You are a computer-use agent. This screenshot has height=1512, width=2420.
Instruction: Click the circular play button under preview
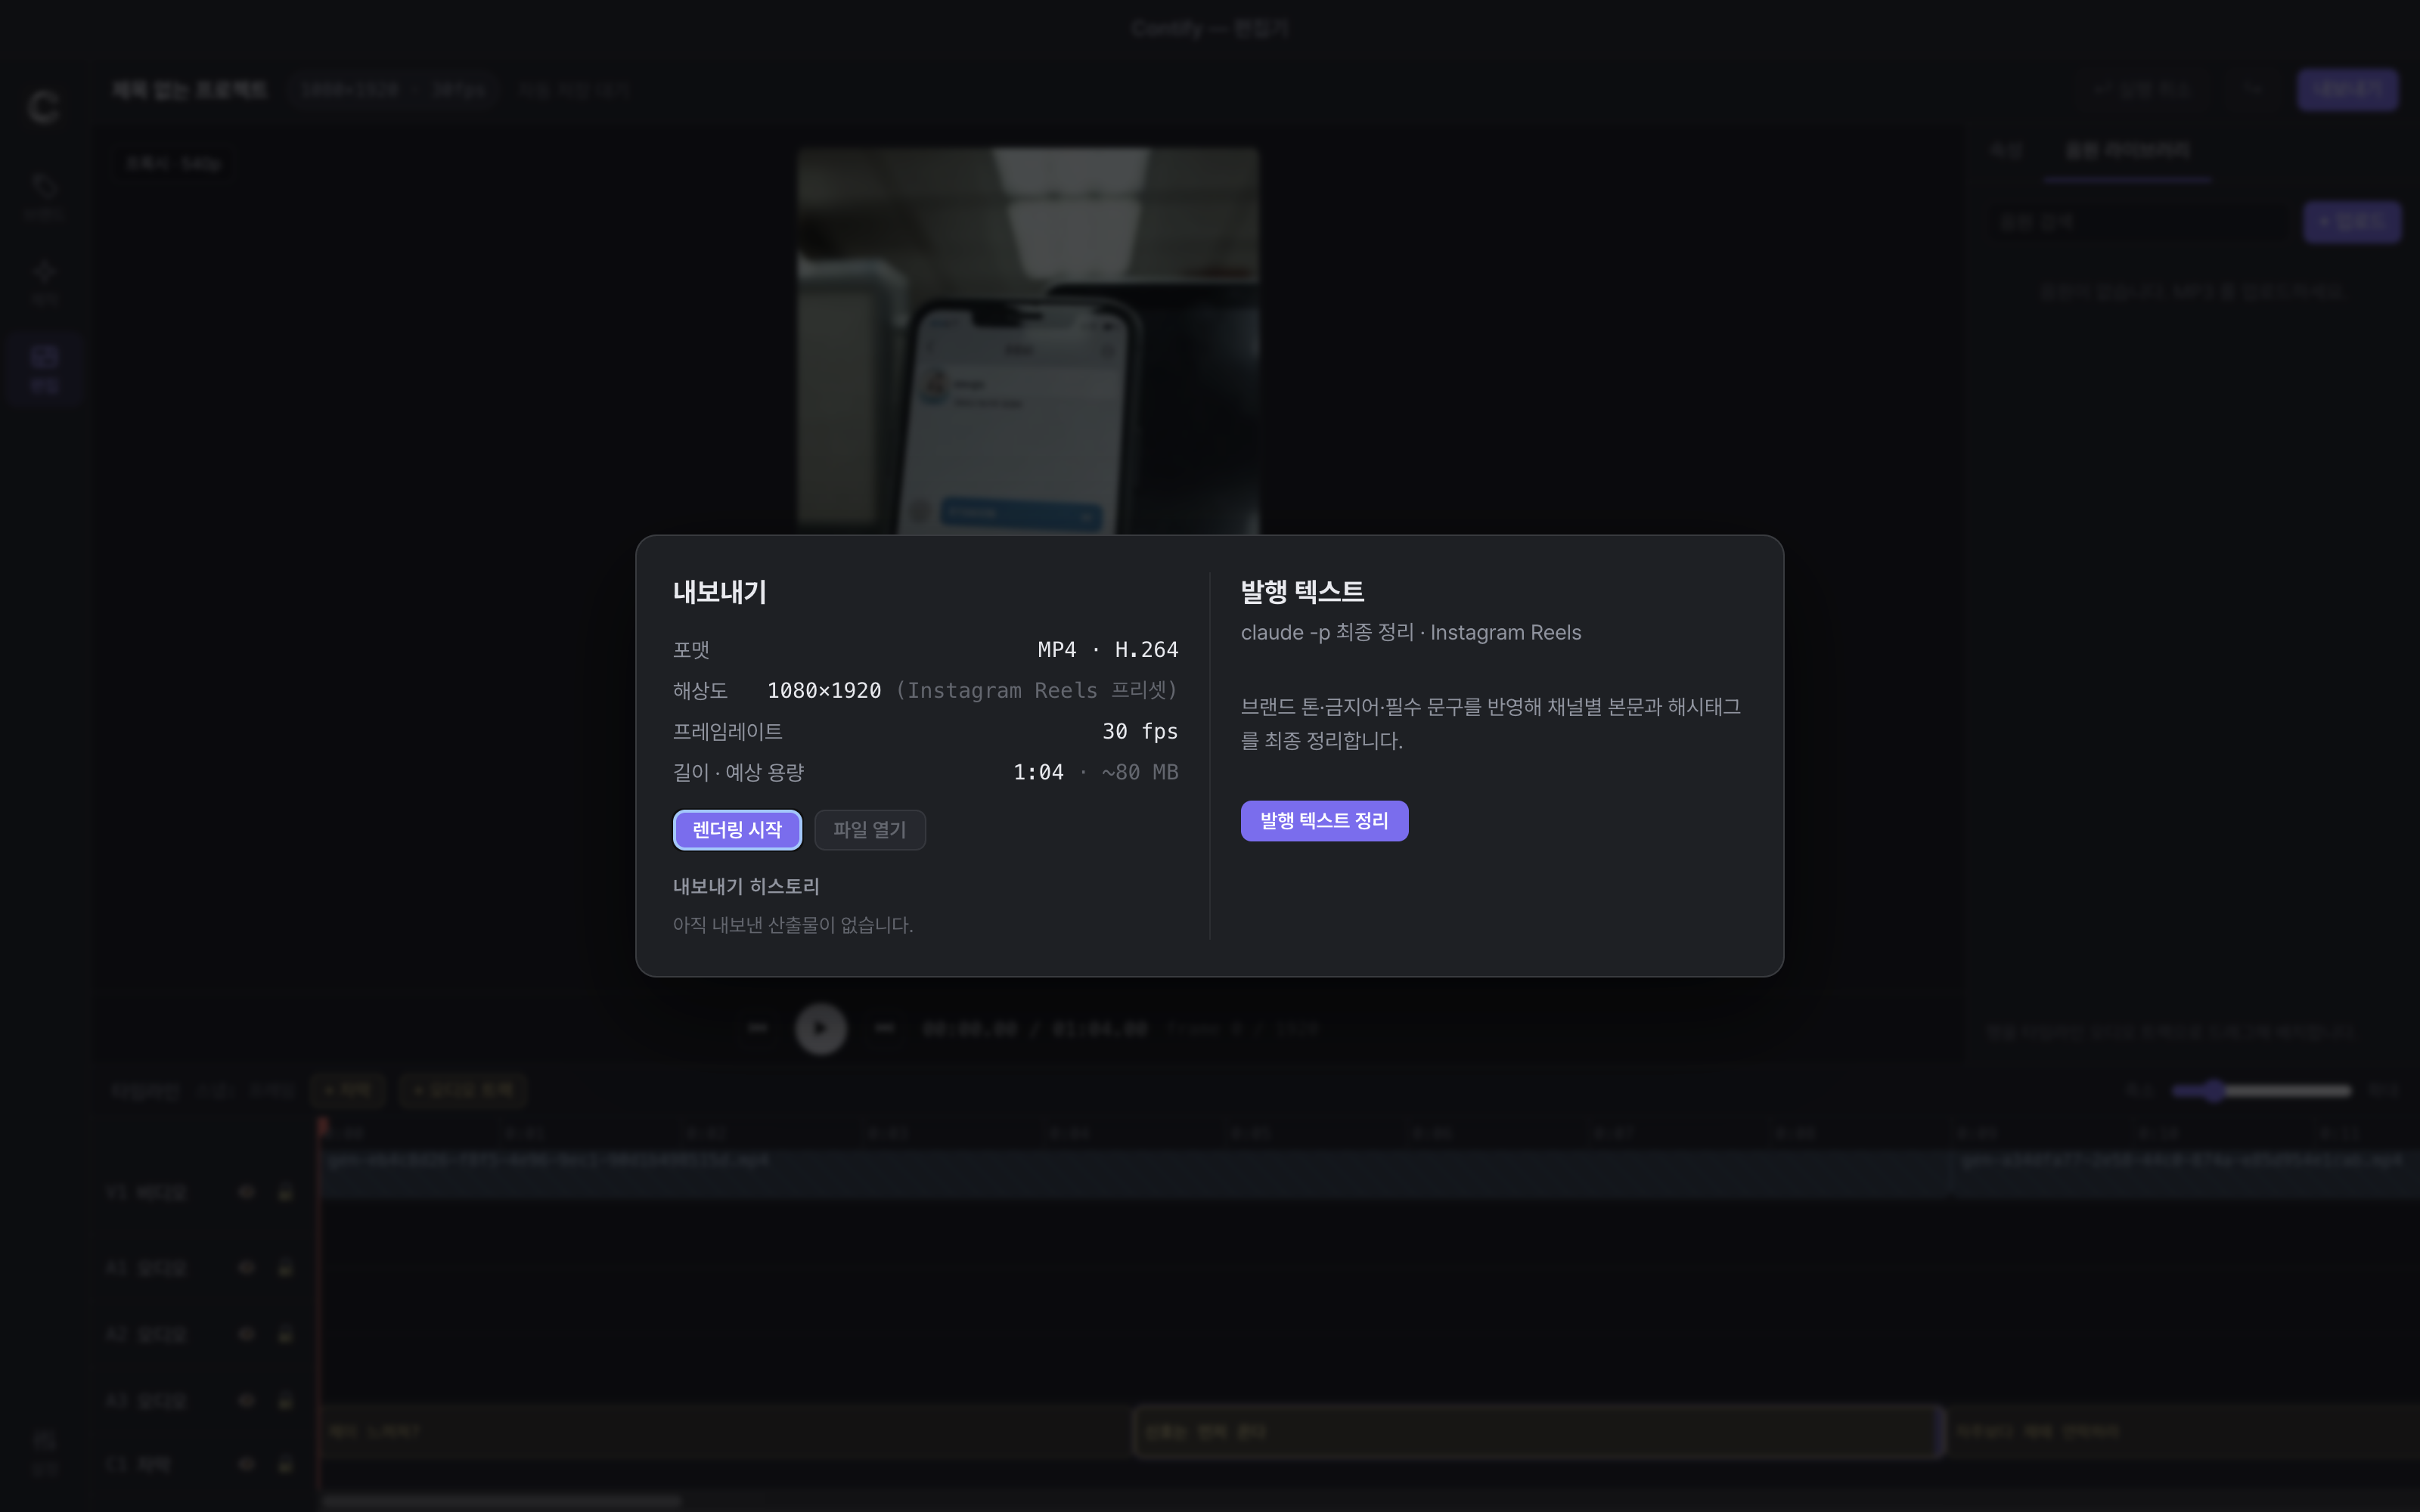click(821, 1028)
